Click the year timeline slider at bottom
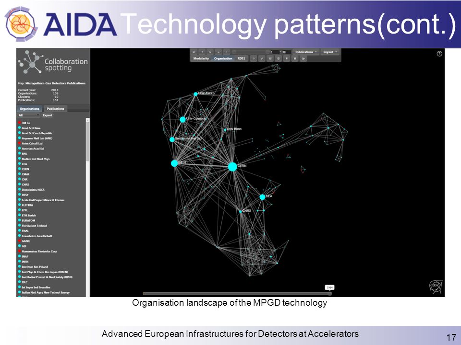Image resolution: width=461 pixels, height=345 pixels. 237,293
